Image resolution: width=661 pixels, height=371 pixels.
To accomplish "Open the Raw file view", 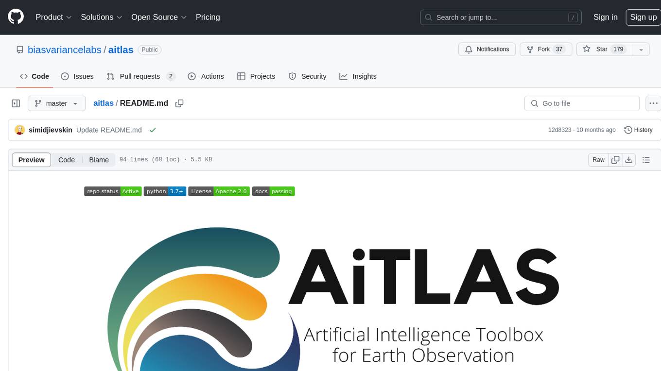I will [x=598, y=160].
